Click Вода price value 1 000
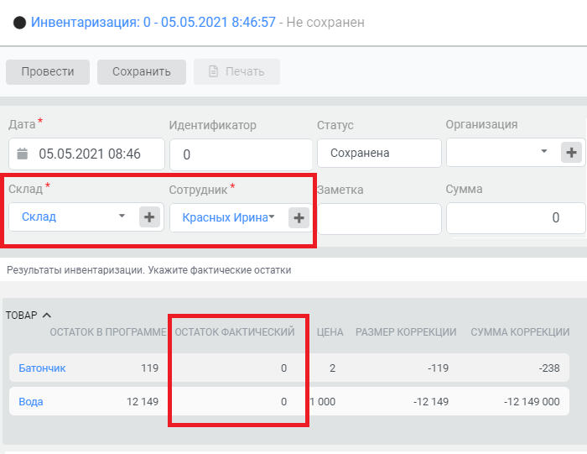This screenshot has width=587, height=454. (323, 402)
